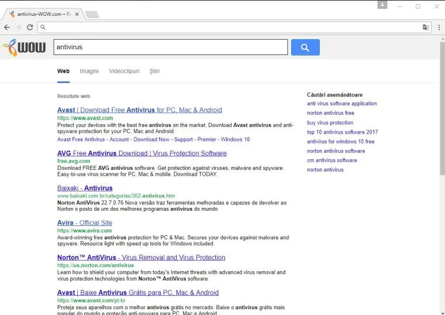Select the Web tab
The image size is (445, 315).
pos(63,71)
